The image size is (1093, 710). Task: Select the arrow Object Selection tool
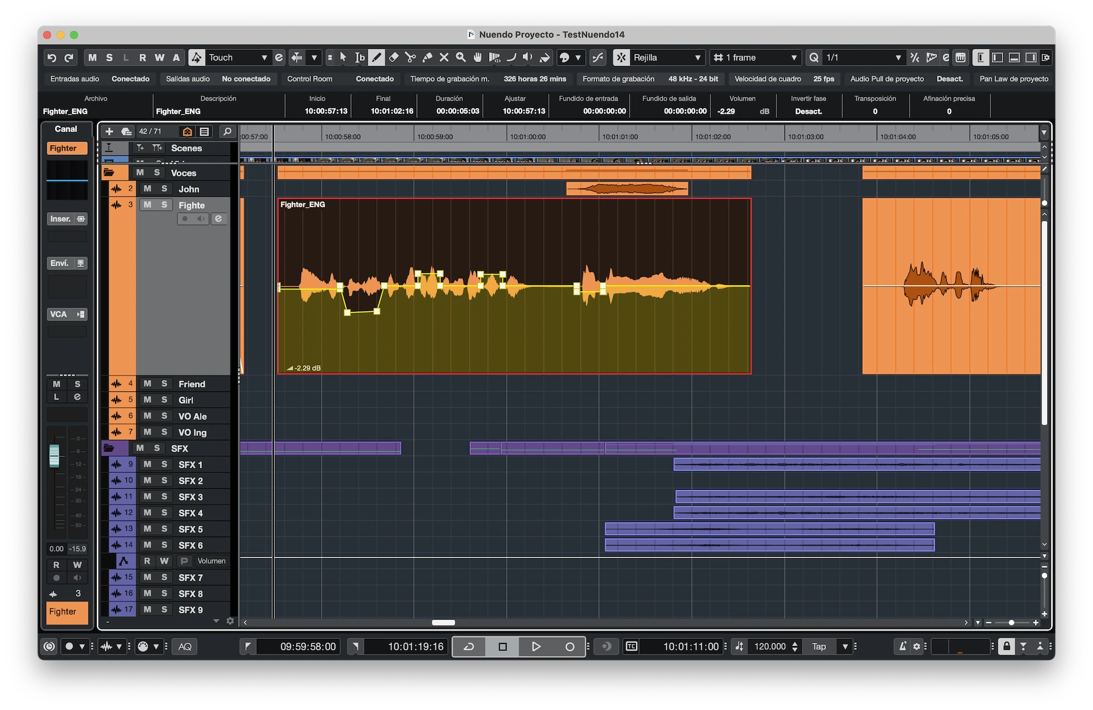pyautogui.click(x=343, y=57)
